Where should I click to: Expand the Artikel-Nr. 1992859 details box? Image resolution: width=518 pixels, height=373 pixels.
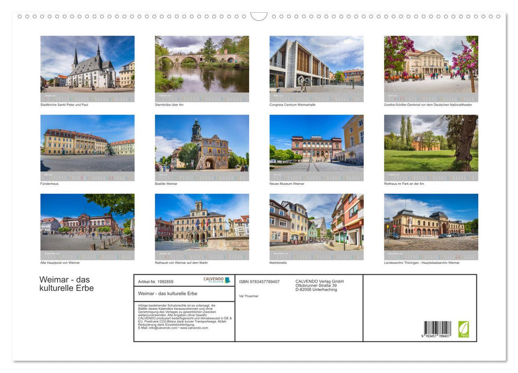[x=155, y=280]
